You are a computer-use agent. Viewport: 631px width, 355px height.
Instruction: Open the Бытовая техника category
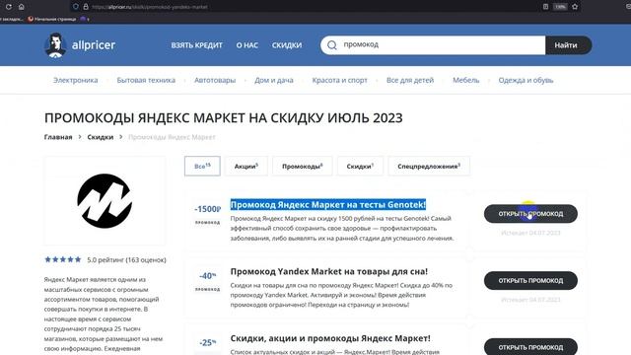[146, 80]
